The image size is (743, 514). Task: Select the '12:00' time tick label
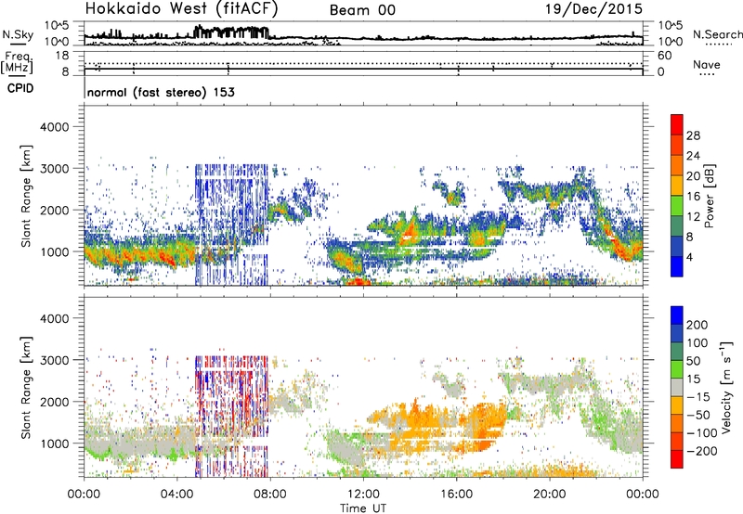[x=363, y=495]
